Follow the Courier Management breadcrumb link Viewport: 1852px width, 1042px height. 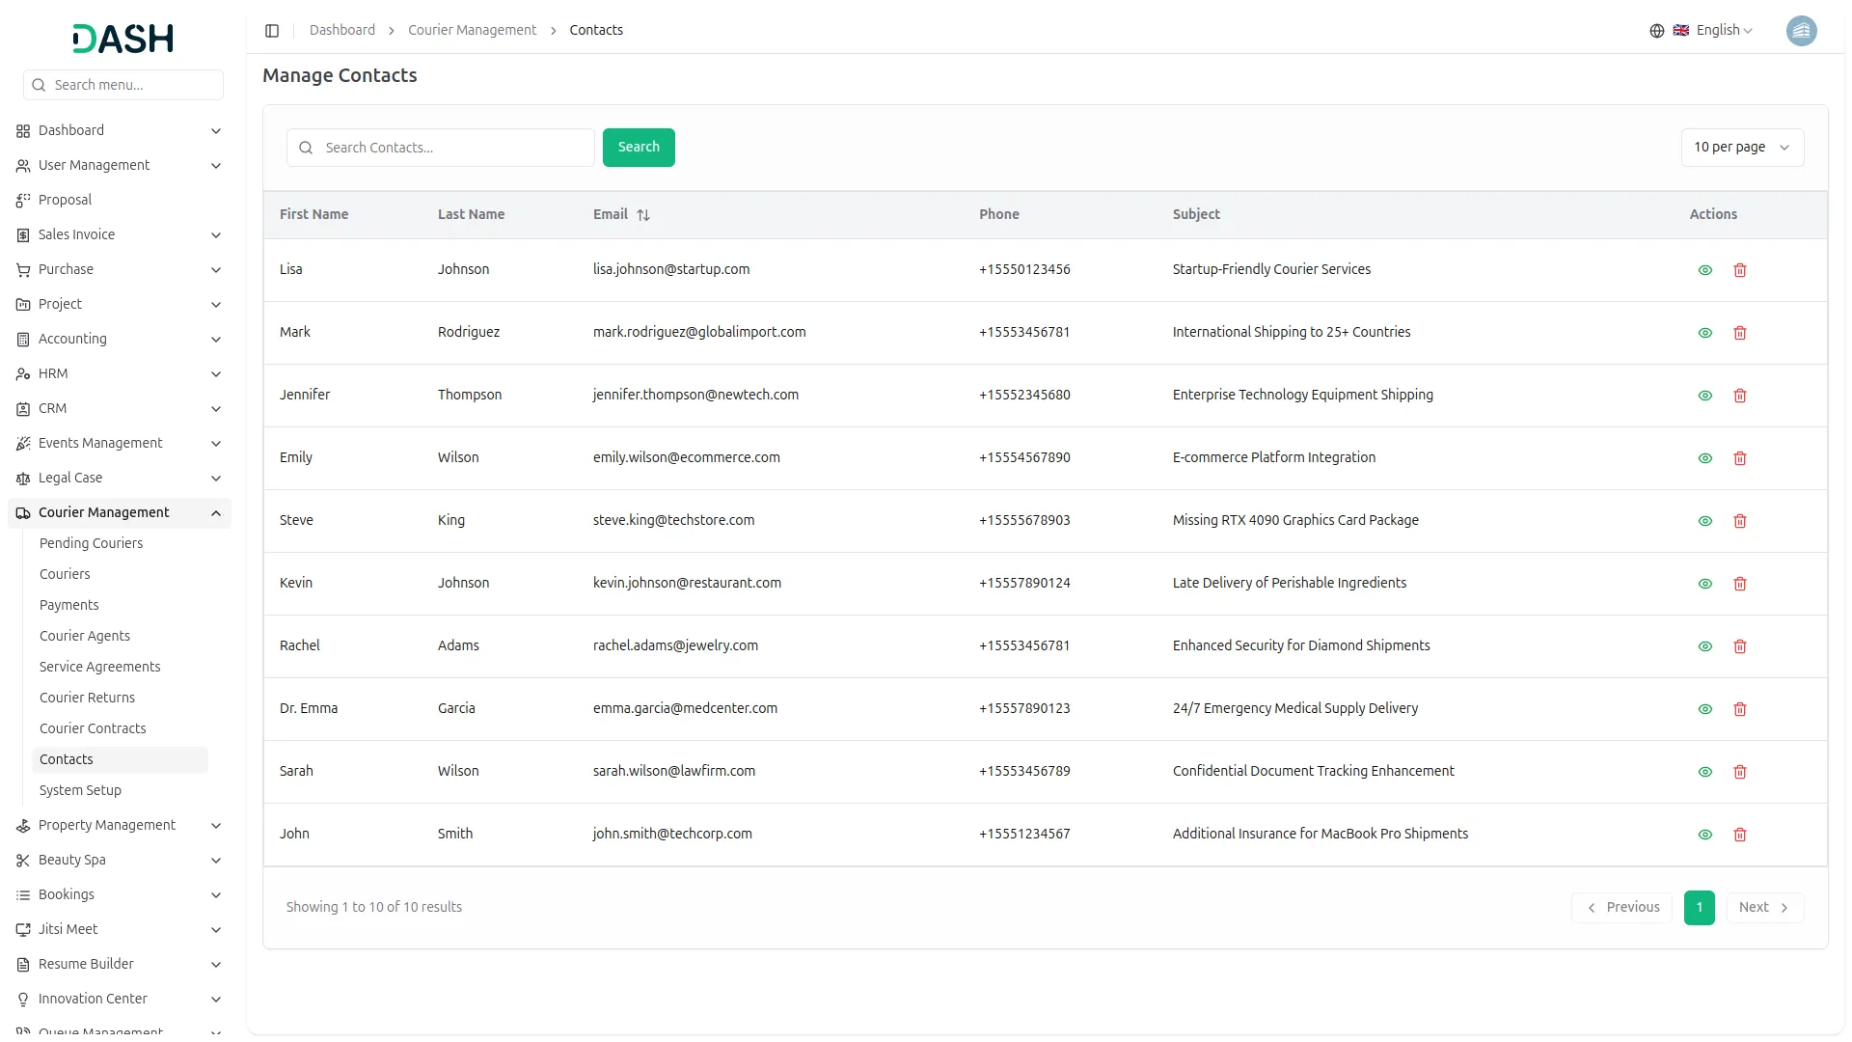click(472, 31)
